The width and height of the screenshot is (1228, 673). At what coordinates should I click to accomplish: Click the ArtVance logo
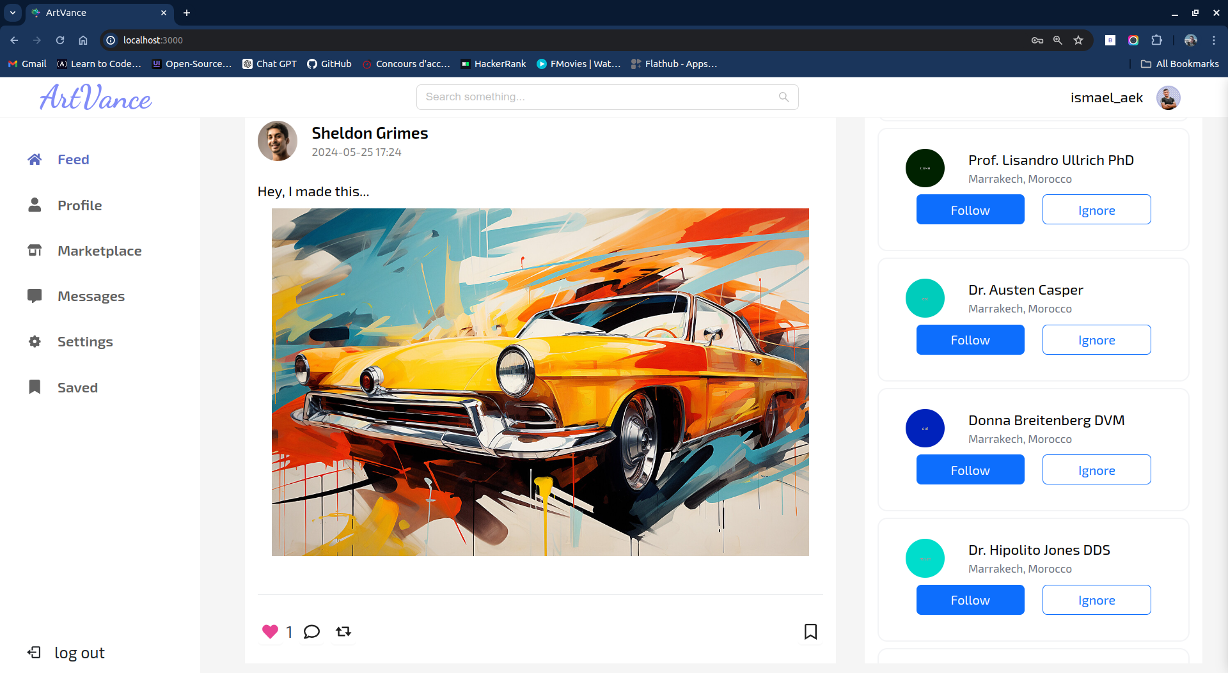[95, 97]
